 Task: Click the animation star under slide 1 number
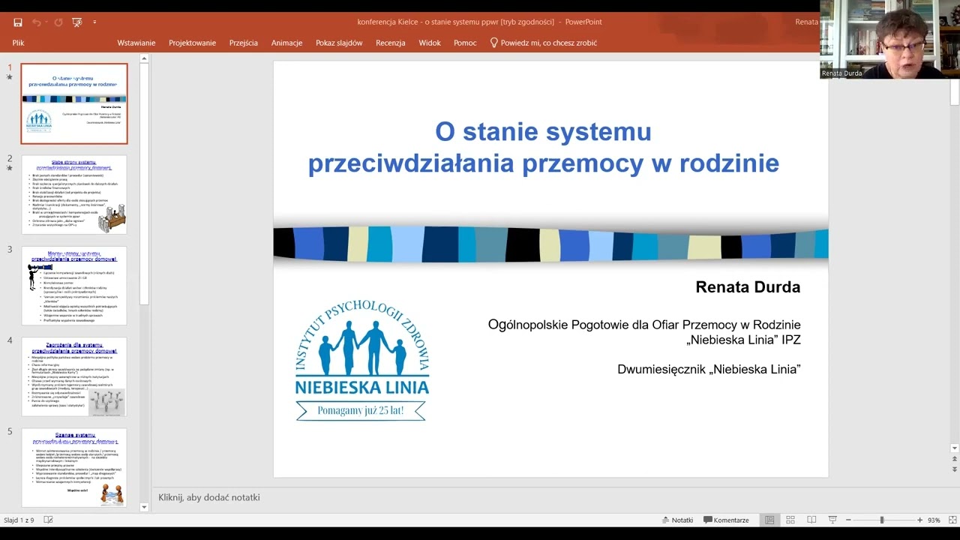click(x=10, y=77)
